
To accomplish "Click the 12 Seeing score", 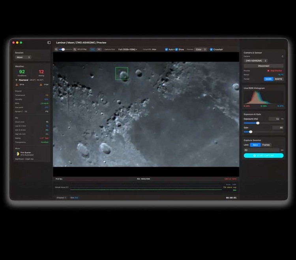I will 41,72.
